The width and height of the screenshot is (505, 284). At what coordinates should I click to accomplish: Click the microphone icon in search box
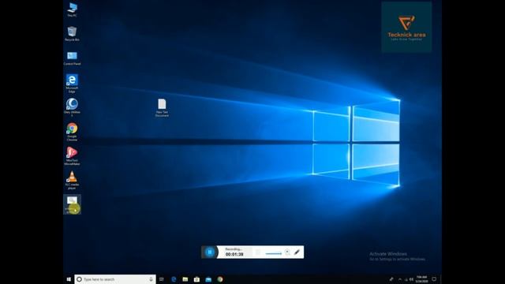click(x=151, y=279)
